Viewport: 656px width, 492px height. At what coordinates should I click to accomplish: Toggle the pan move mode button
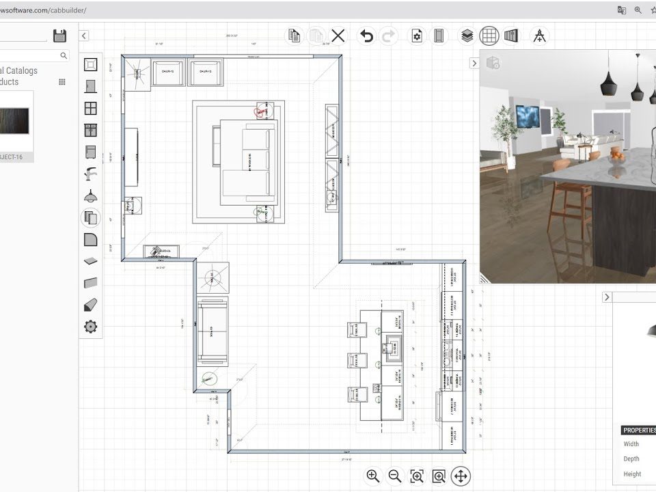461,476
